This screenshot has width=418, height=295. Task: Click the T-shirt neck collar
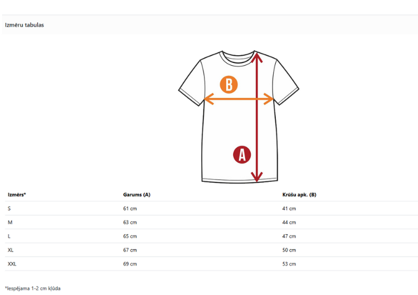[238, 57]
